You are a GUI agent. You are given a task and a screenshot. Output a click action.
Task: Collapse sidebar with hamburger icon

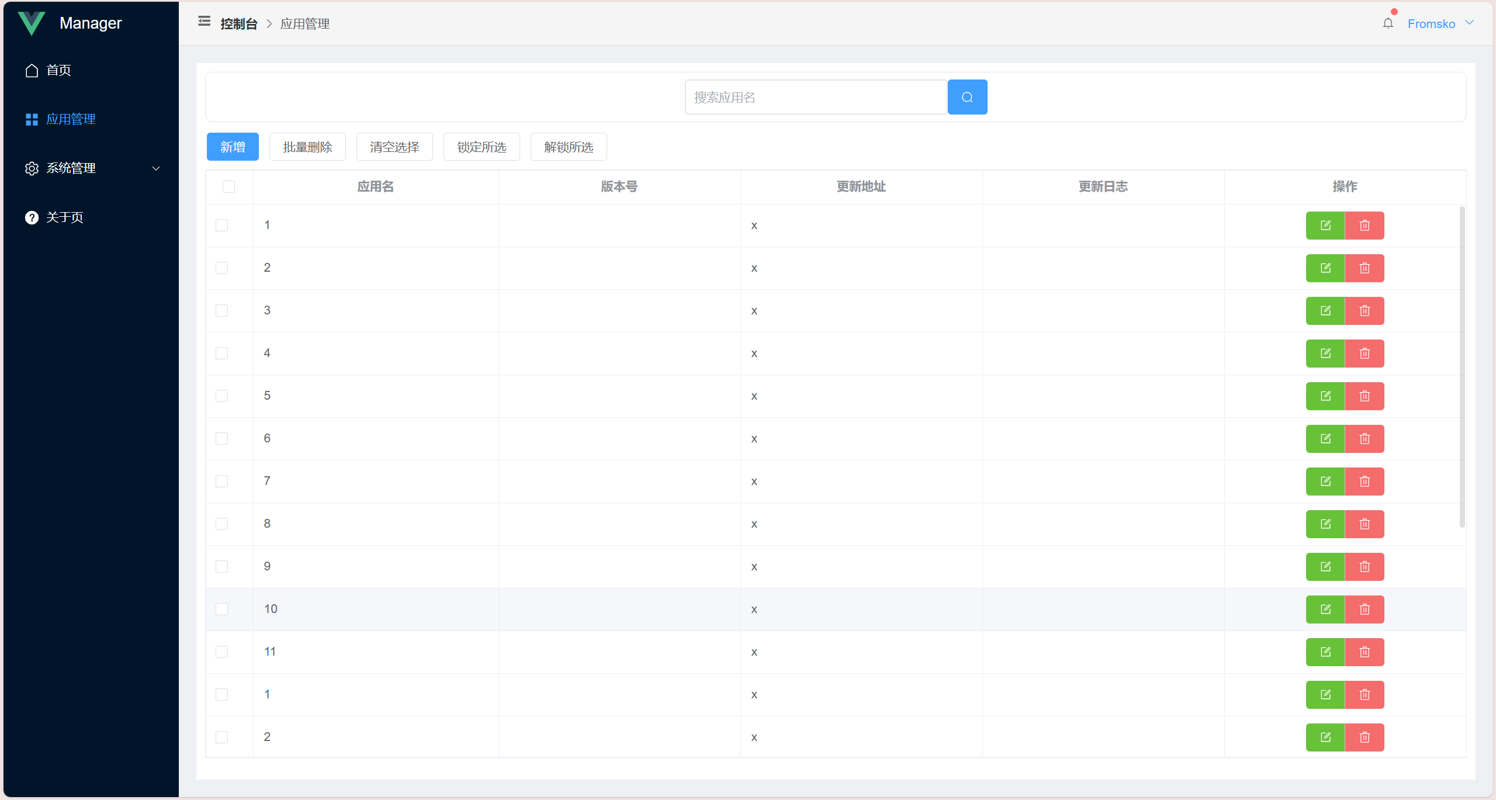pos(204,22)
